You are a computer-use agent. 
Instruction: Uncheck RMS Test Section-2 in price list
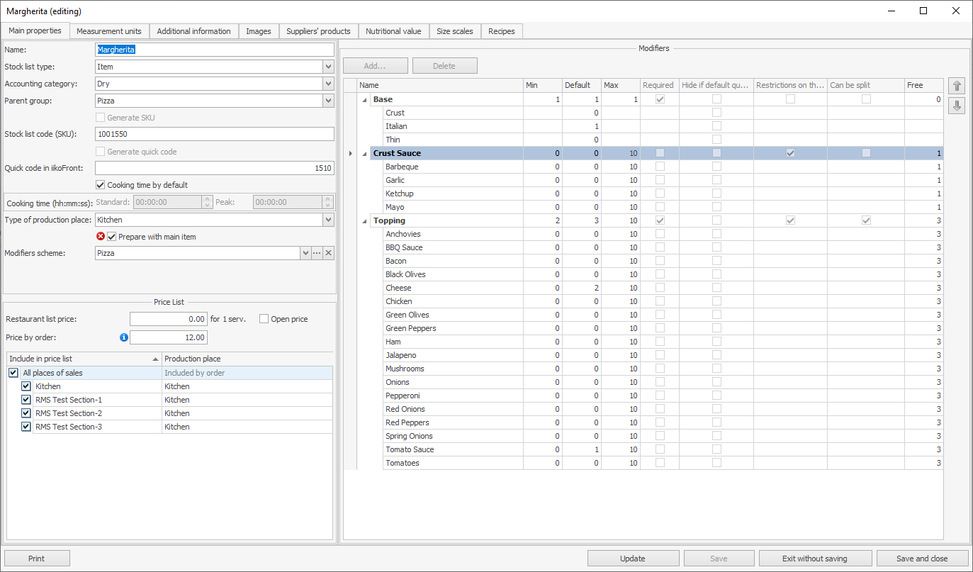click(x=26, y=413)
